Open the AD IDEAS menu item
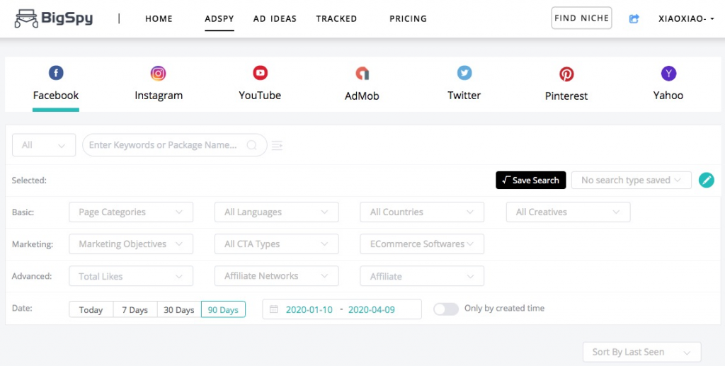Viewport: 725px width, 366px height. (x=275, y=19)
